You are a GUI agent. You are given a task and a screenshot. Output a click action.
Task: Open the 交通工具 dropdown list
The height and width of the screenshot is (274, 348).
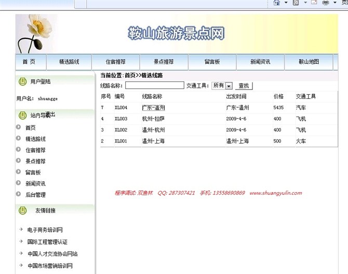(229, 86)
